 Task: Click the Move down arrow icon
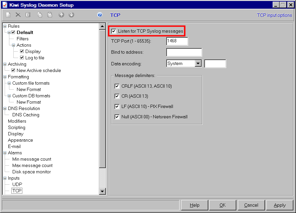[71, 15]
